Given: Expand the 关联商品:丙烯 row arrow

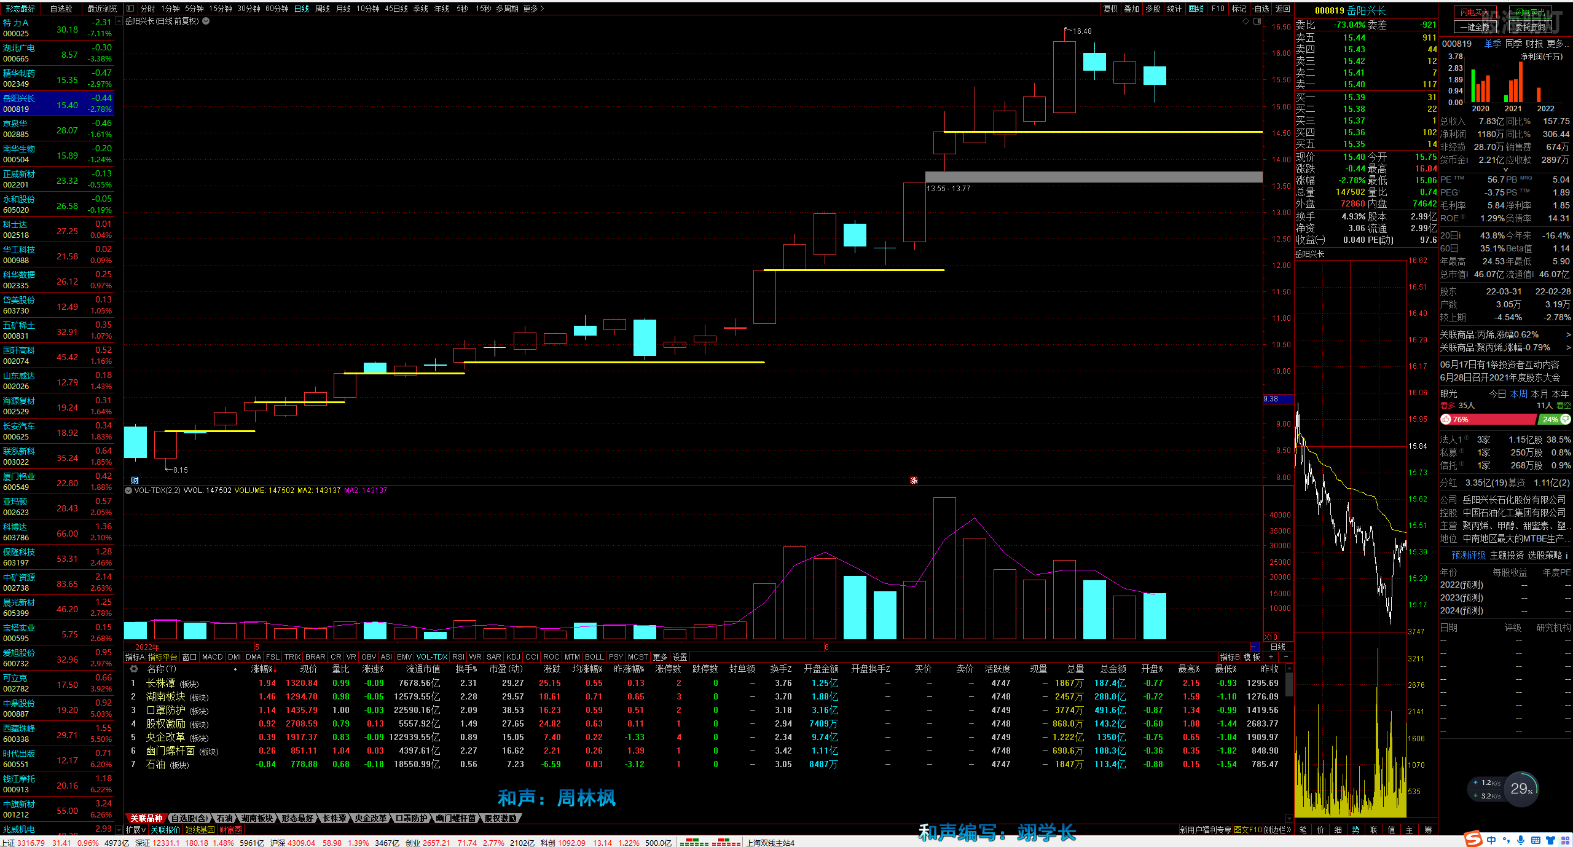Looking at the screenshot, I should 1568,335.
